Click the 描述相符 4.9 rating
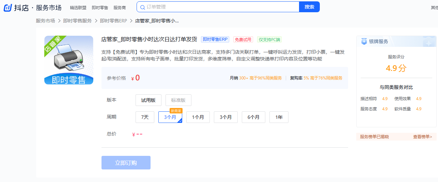This screenshot has height=182, width=438. [x=374, y=99]
